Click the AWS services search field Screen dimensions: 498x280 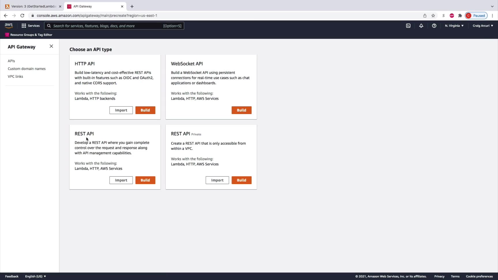click(x=114, y=26)
